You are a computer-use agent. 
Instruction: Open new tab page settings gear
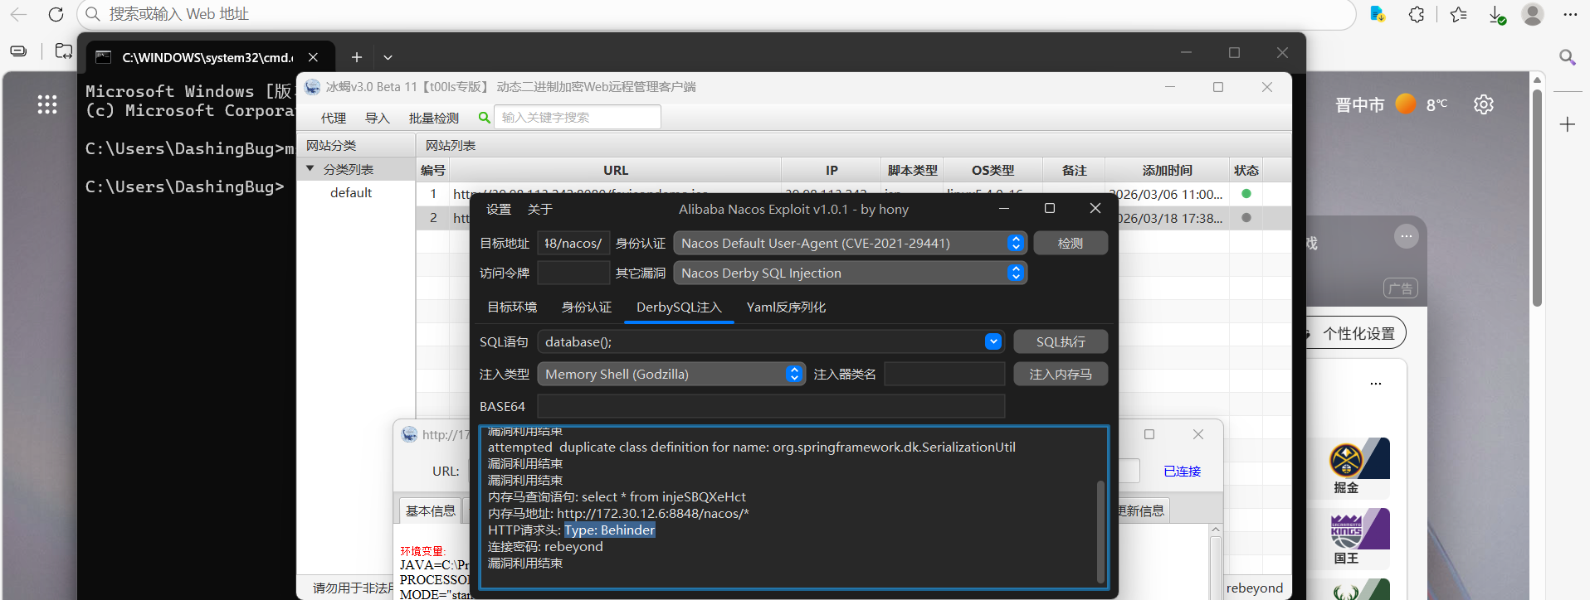coord(1483,104)
